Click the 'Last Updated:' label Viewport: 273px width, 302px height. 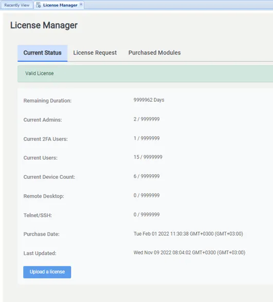coord(40,253)
